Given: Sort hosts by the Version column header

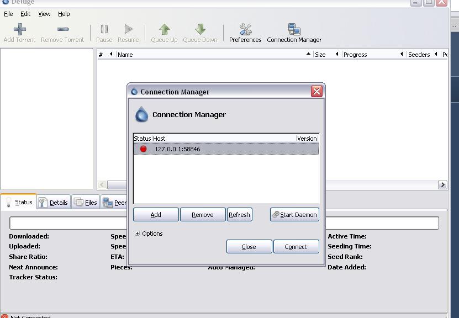Looking at the screenshot, I should pyautogui.click(x=307, y=139).
